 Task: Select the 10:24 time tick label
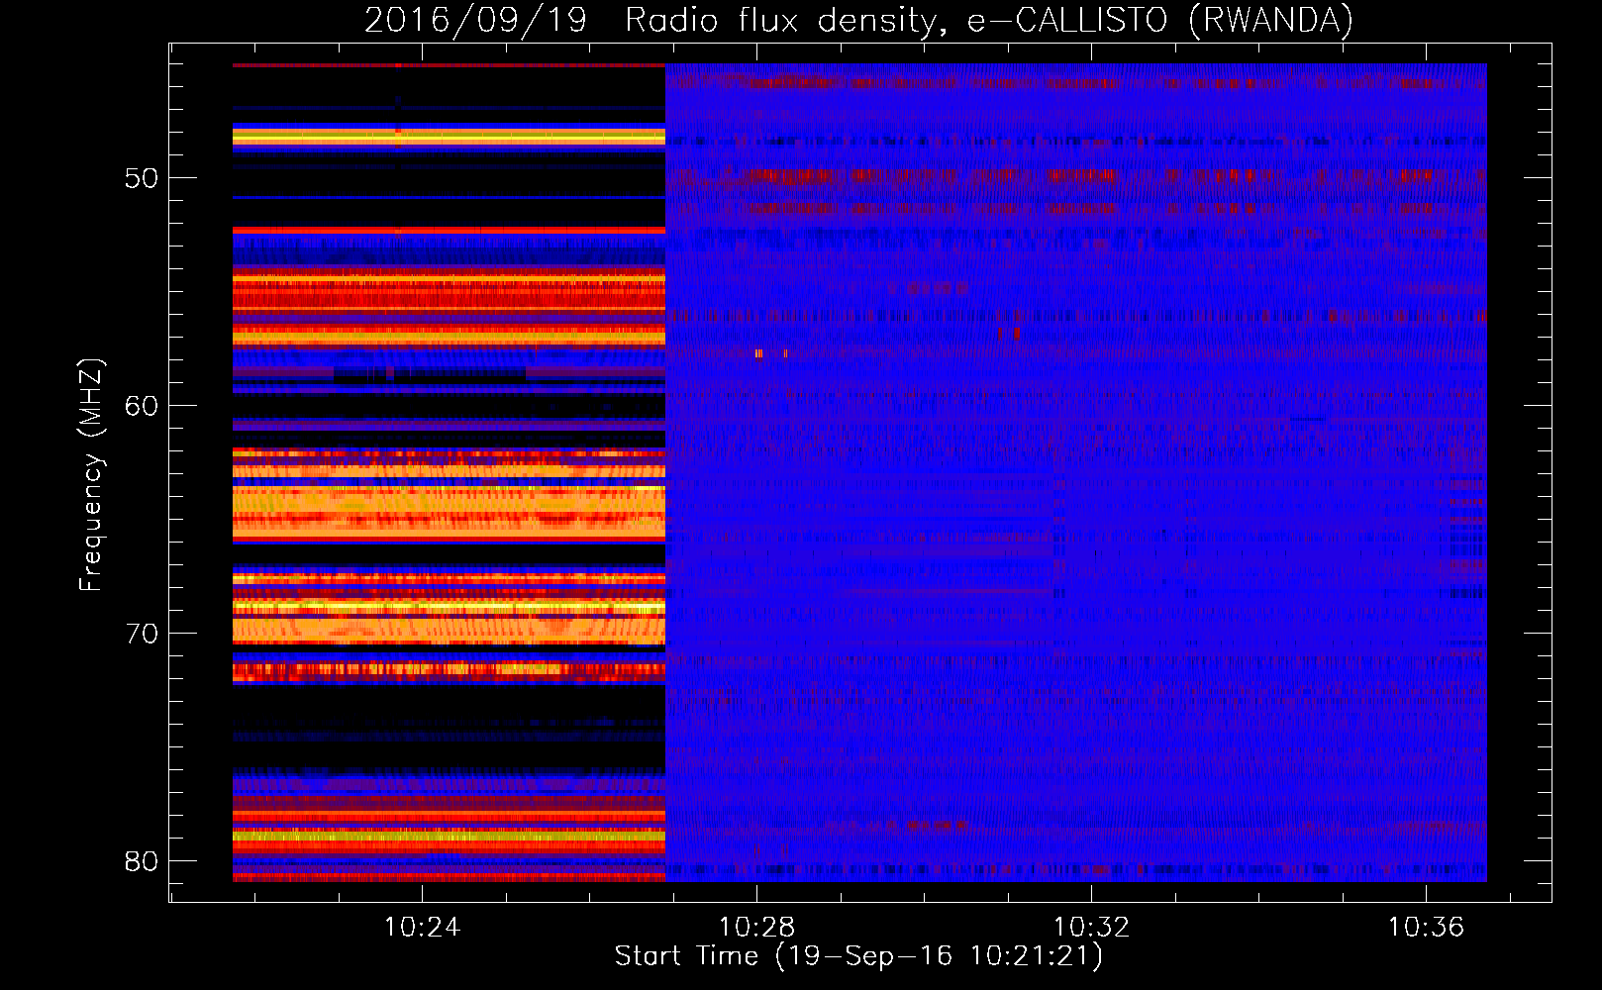(422, 928)
